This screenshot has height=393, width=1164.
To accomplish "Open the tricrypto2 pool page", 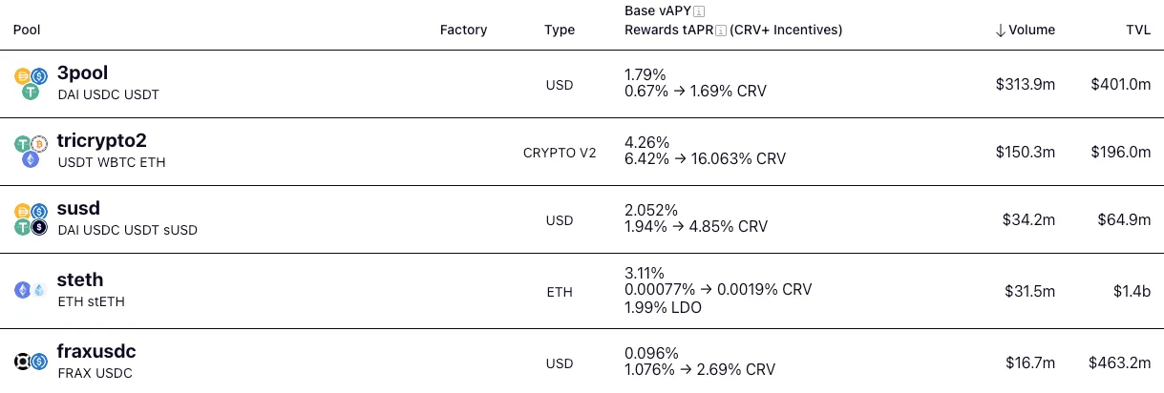I will click(x=101, y=141).
